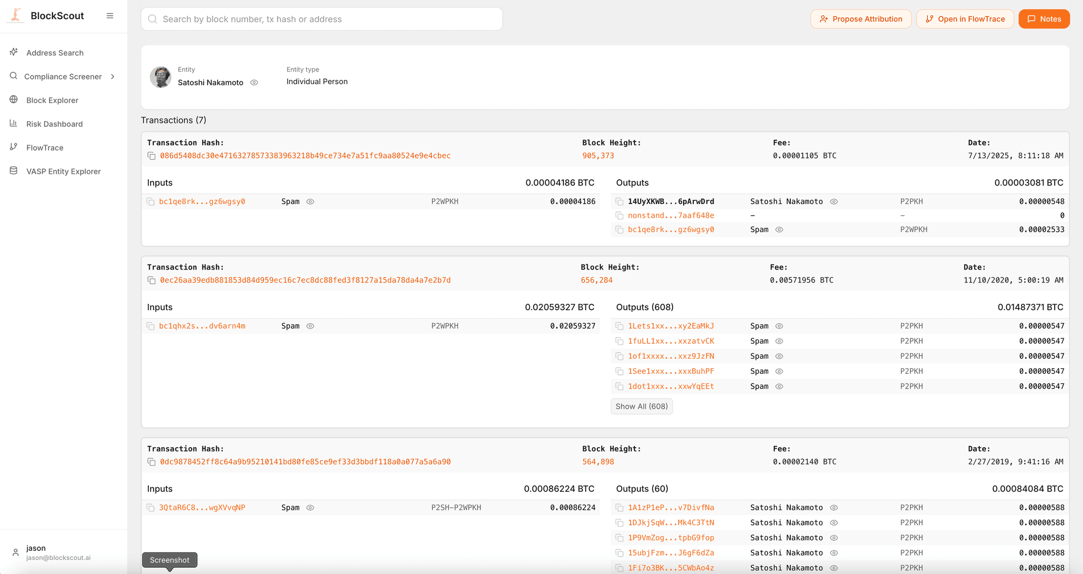This screenshot has height=574, width=1083.
Task: Toggle the Spam label eye on bc1qe8rk input
Action: coord(310,201)
